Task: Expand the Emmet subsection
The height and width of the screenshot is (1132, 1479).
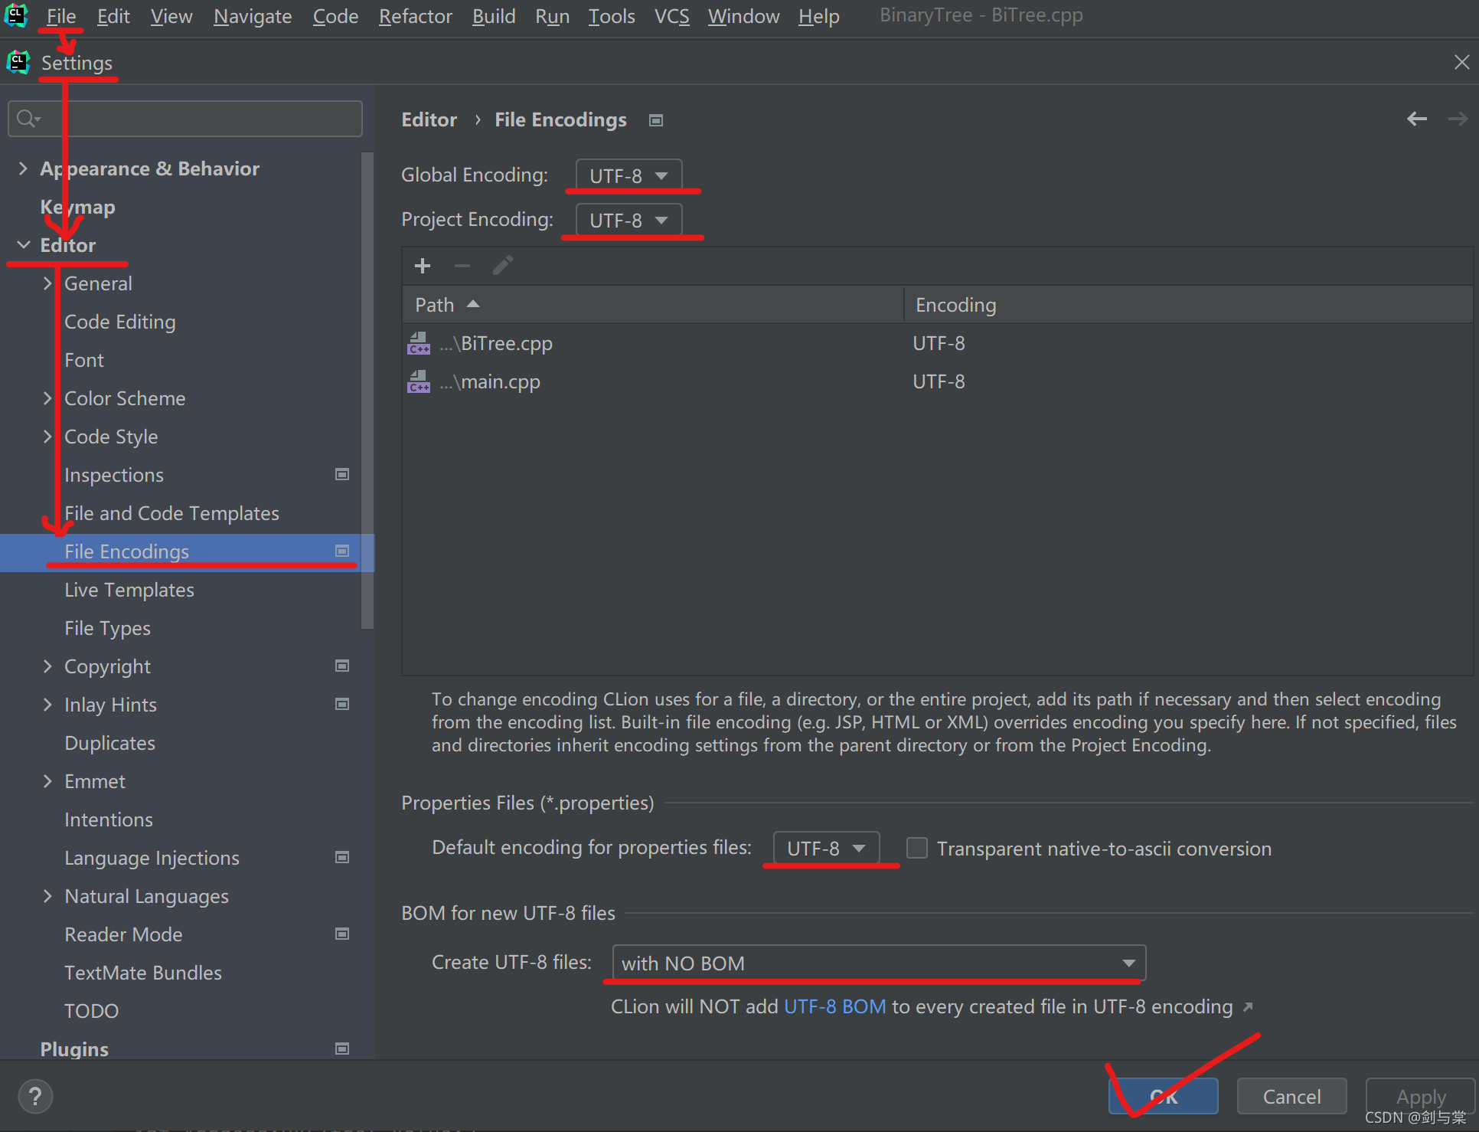Action: point(47,781)
